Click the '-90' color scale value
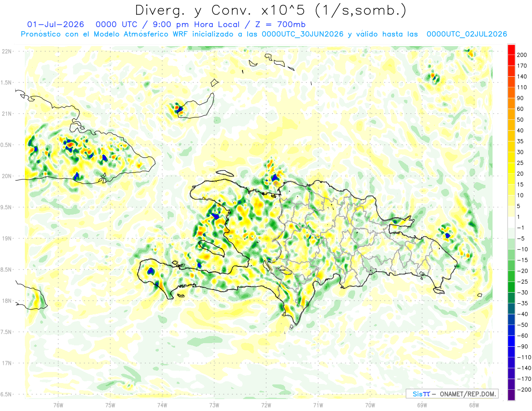Screen dimensions: 532x411 pyautogui.click(x=523, y=346)
